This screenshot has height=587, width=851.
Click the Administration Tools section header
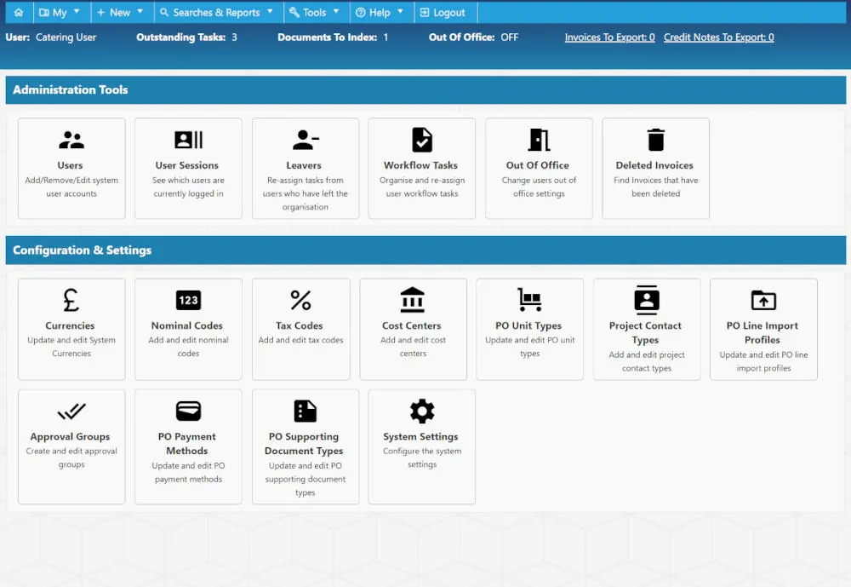(x=425, y=89)
